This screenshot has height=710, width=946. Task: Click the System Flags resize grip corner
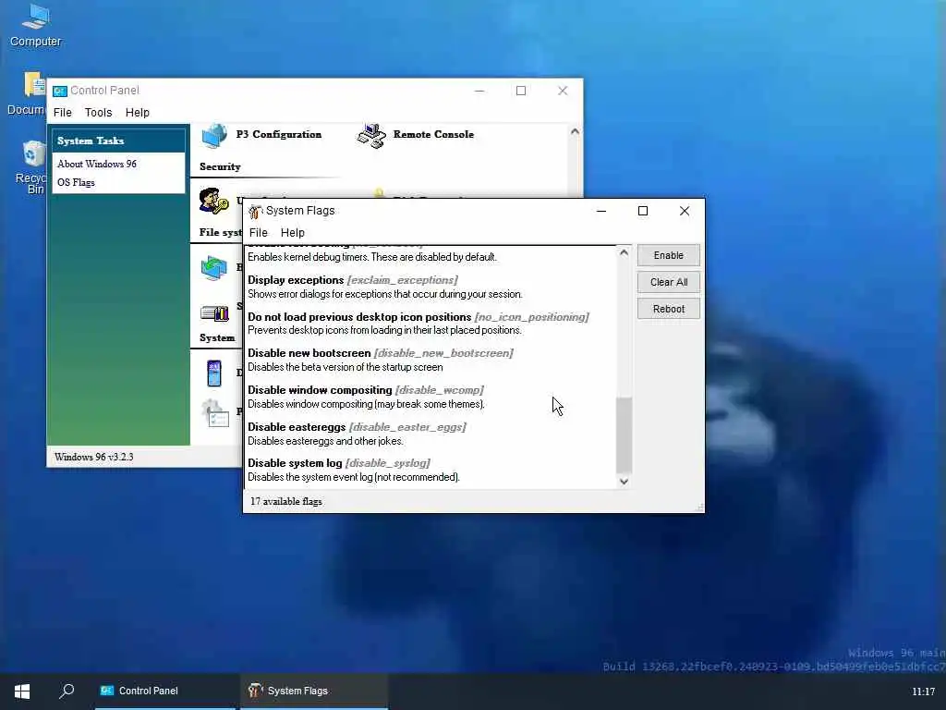point(699,508)
